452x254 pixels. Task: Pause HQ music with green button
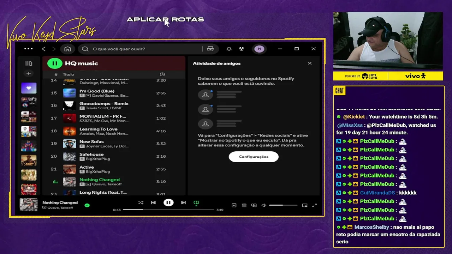click(55, 64)
